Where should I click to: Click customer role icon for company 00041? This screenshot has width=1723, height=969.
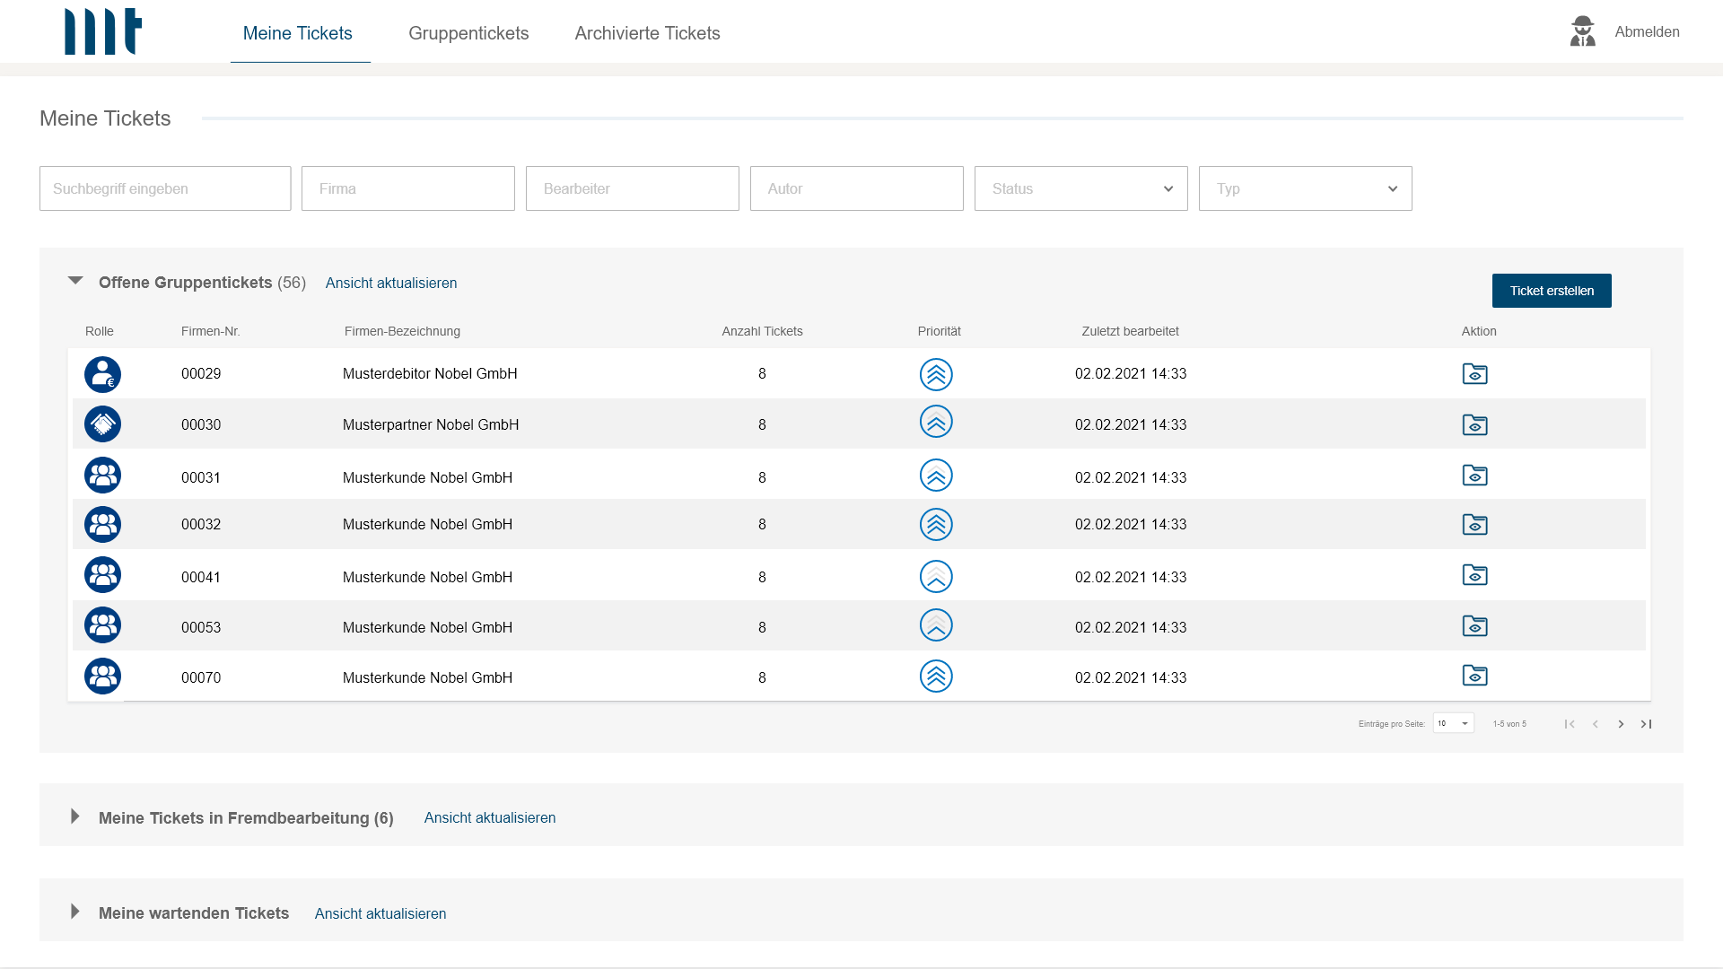(x=102, y=574)
